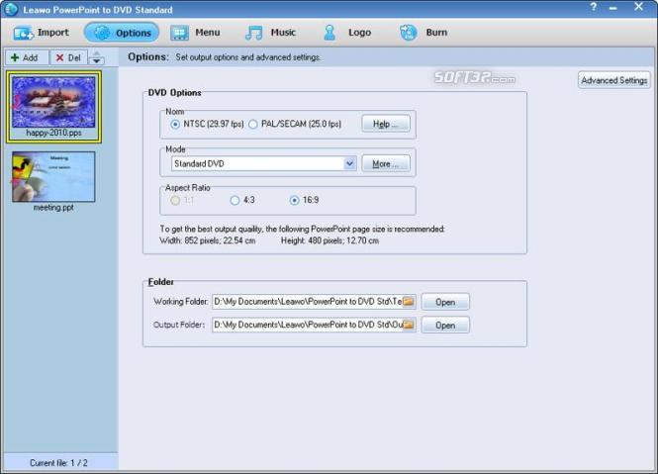658x474 pixels.
Task: Click the Music tab's note icon
Action: point(254,33)
